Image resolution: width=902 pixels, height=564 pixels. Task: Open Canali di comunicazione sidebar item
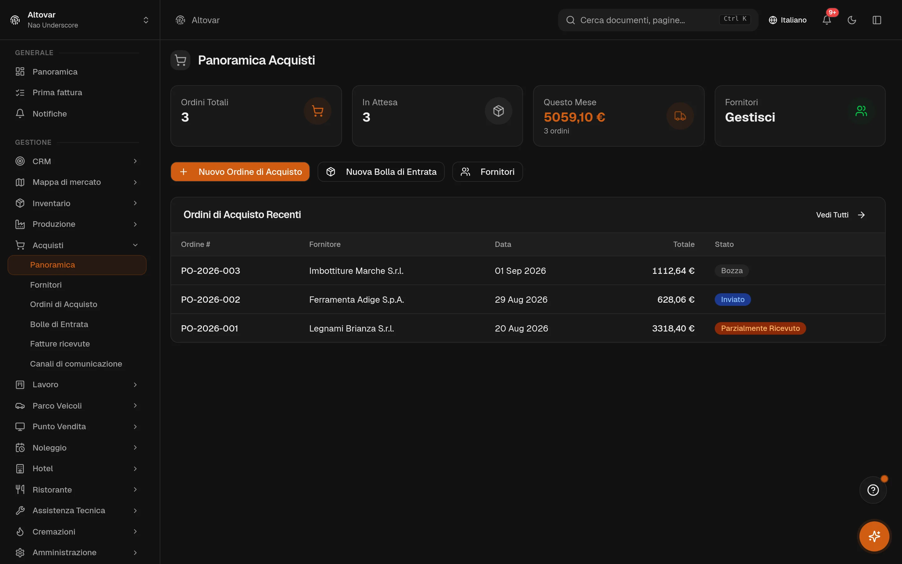77,364
